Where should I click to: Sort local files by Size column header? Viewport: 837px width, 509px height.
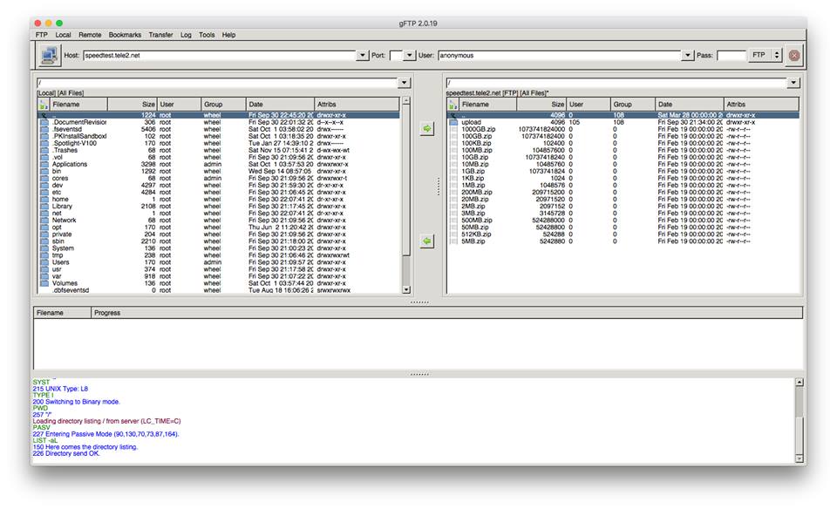[132, 104]
